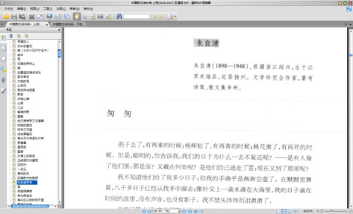The height and width of the screenshot is (214, 353).
Task: Open the 视图 menu
Action: pos(35,9)
